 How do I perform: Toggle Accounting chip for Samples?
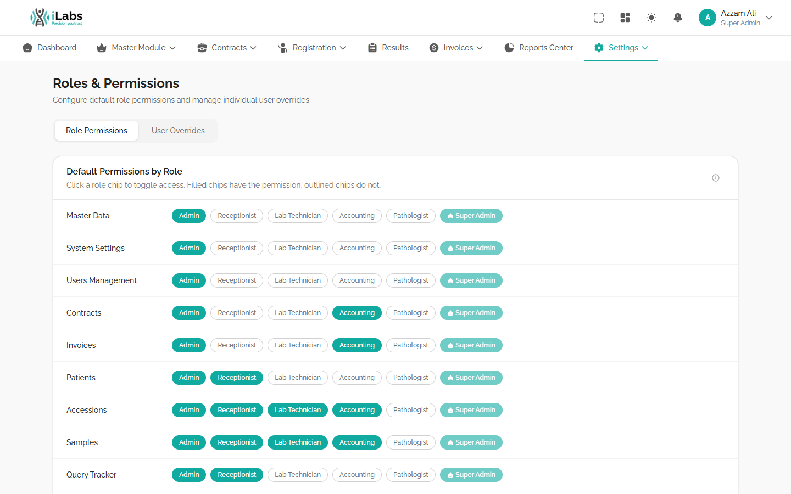[x=357, y=442]
